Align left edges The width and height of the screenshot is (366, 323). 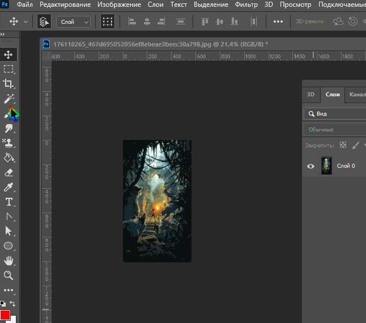click(x=132, y=22)
